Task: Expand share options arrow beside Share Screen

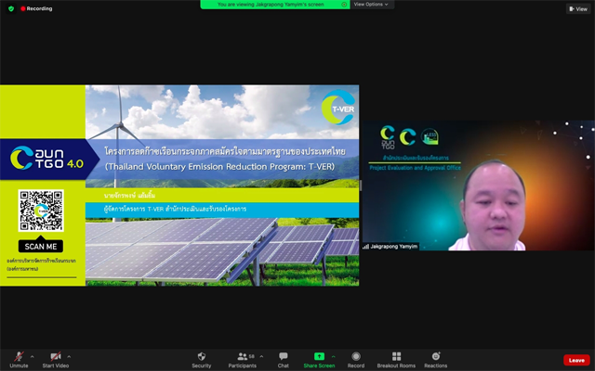Action: [x=333, y=356]
